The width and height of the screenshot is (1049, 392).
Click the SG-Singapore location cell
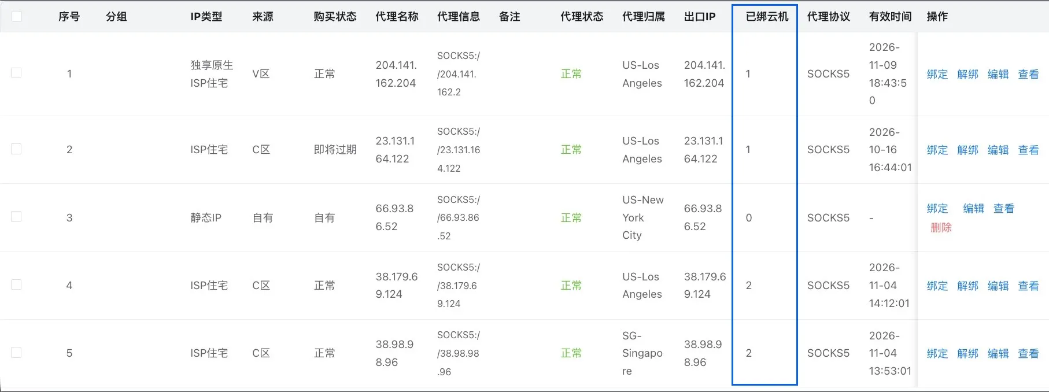point(642,353)
